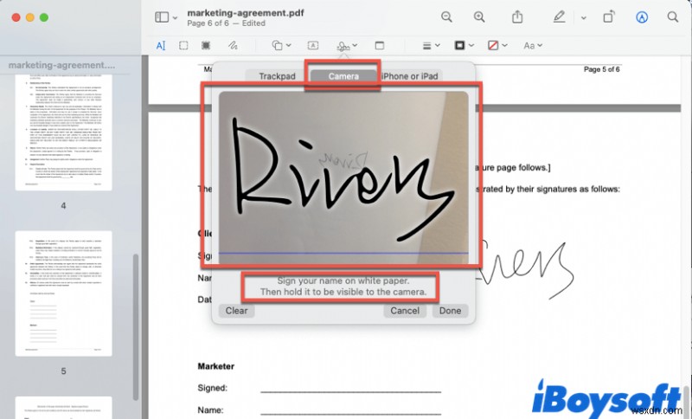
Task: Open the Border Color swatch
Action: coord(459,46)
